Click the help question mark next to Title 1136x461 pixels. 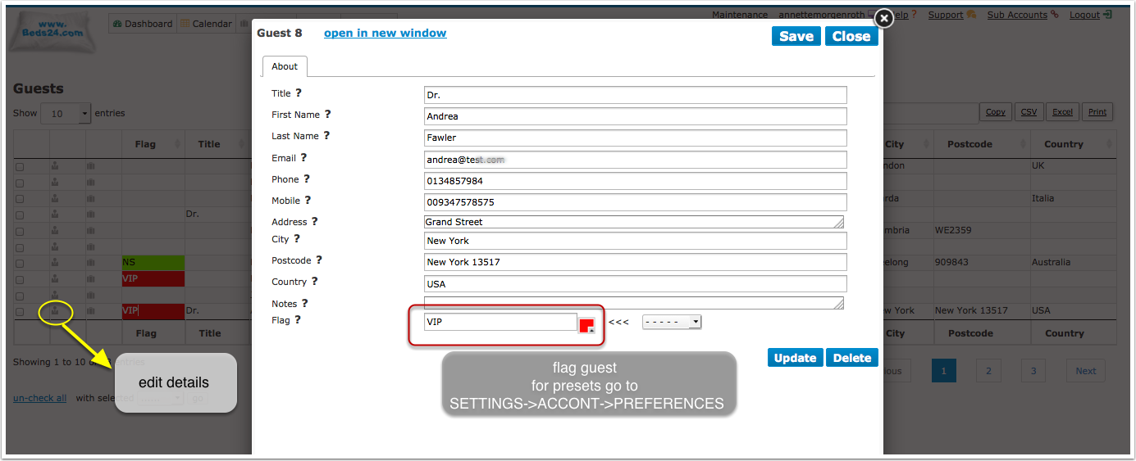tap(299, 93)
